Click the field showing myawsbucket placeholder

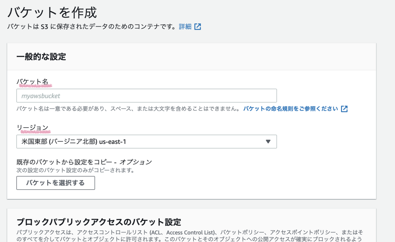pos(146,95)
